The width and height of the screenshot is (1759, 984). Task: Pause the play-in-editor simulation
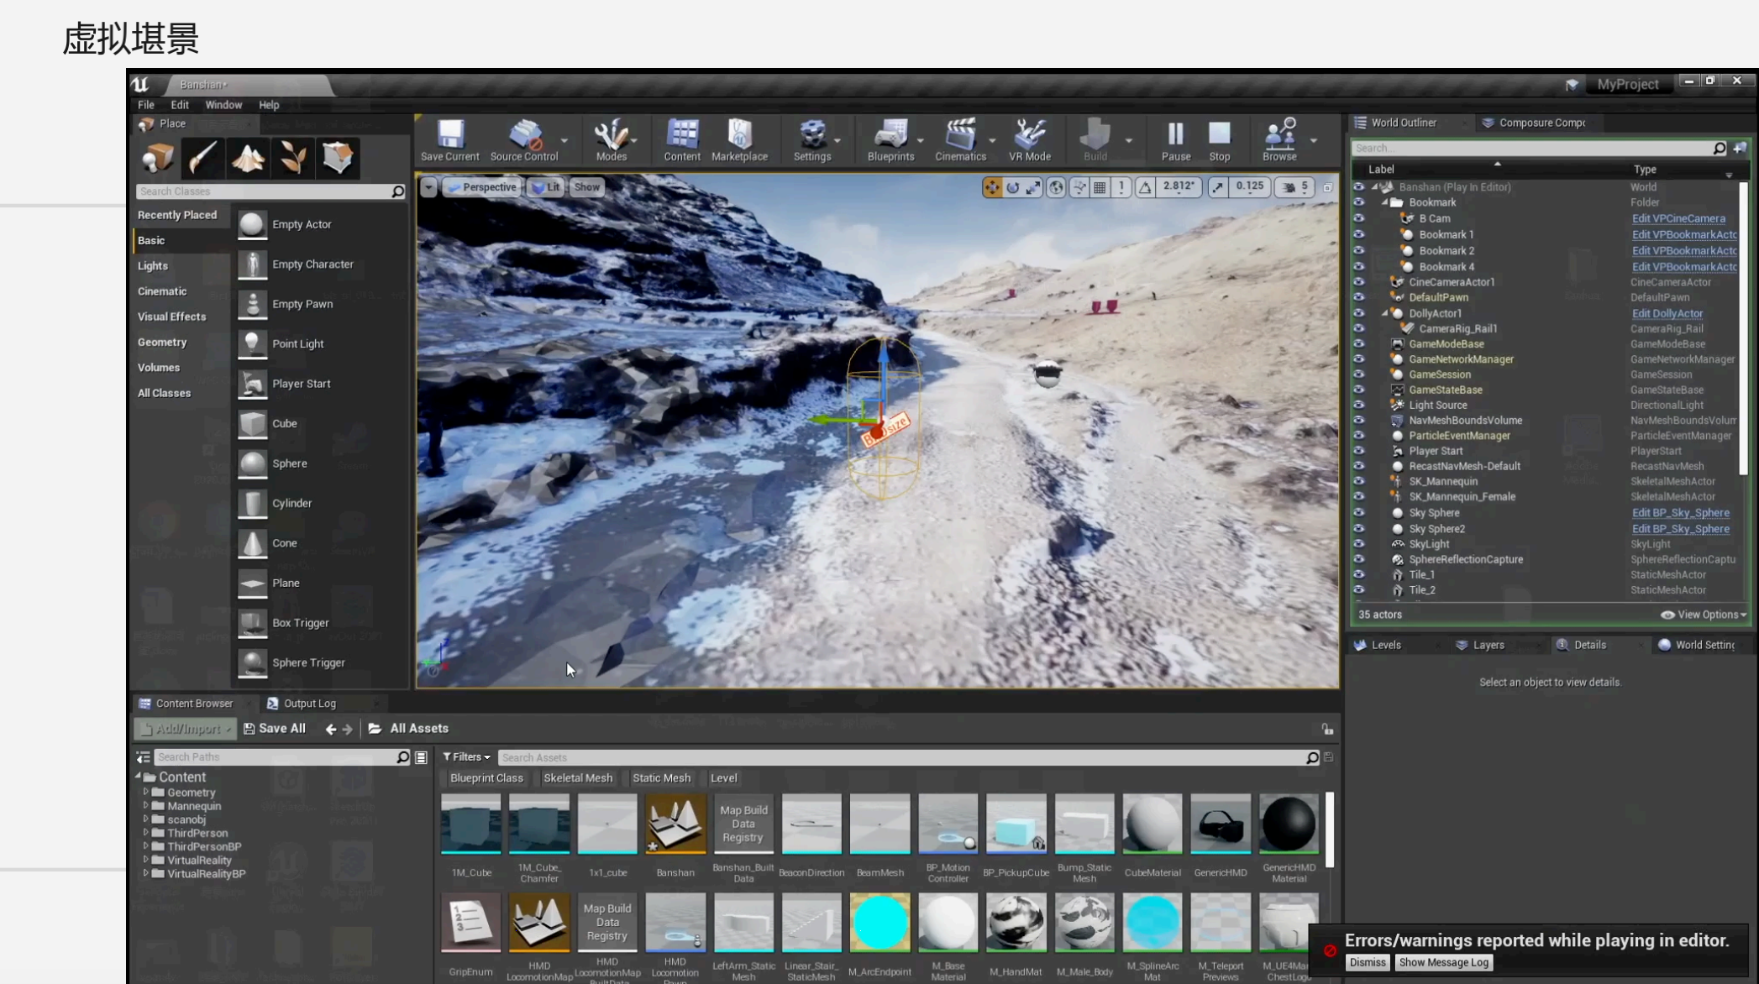point(1175,140)
